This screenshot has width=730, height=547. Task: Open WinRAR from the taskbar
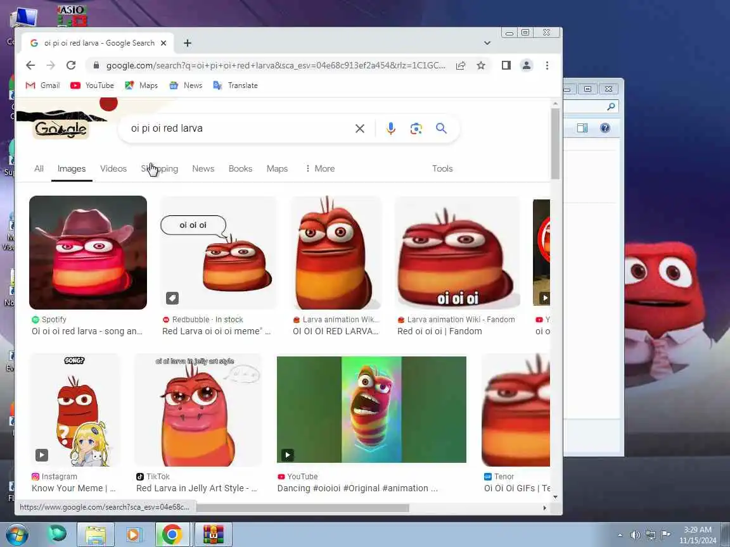pyautogui.click(x=213, y=535)
